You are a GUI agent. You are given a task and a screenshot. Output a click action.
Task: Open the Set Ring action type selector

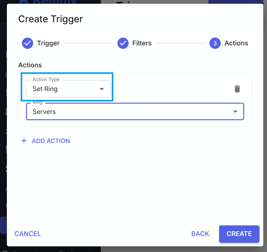[x=63, y=89]
